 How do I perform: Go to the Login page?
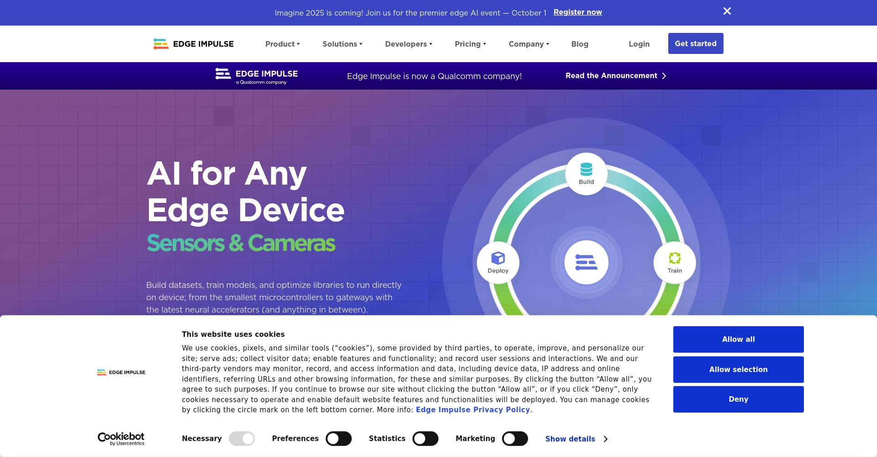(639, 44)
